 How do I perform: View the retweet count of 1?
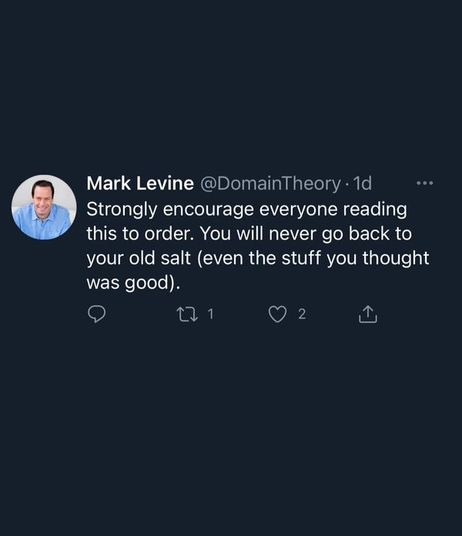click(210, 314)
